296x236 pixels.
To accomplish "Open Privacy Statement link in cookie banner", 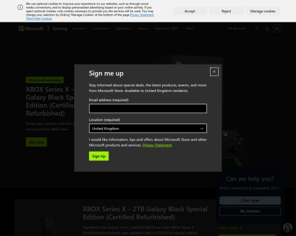I will click(142, 15).
